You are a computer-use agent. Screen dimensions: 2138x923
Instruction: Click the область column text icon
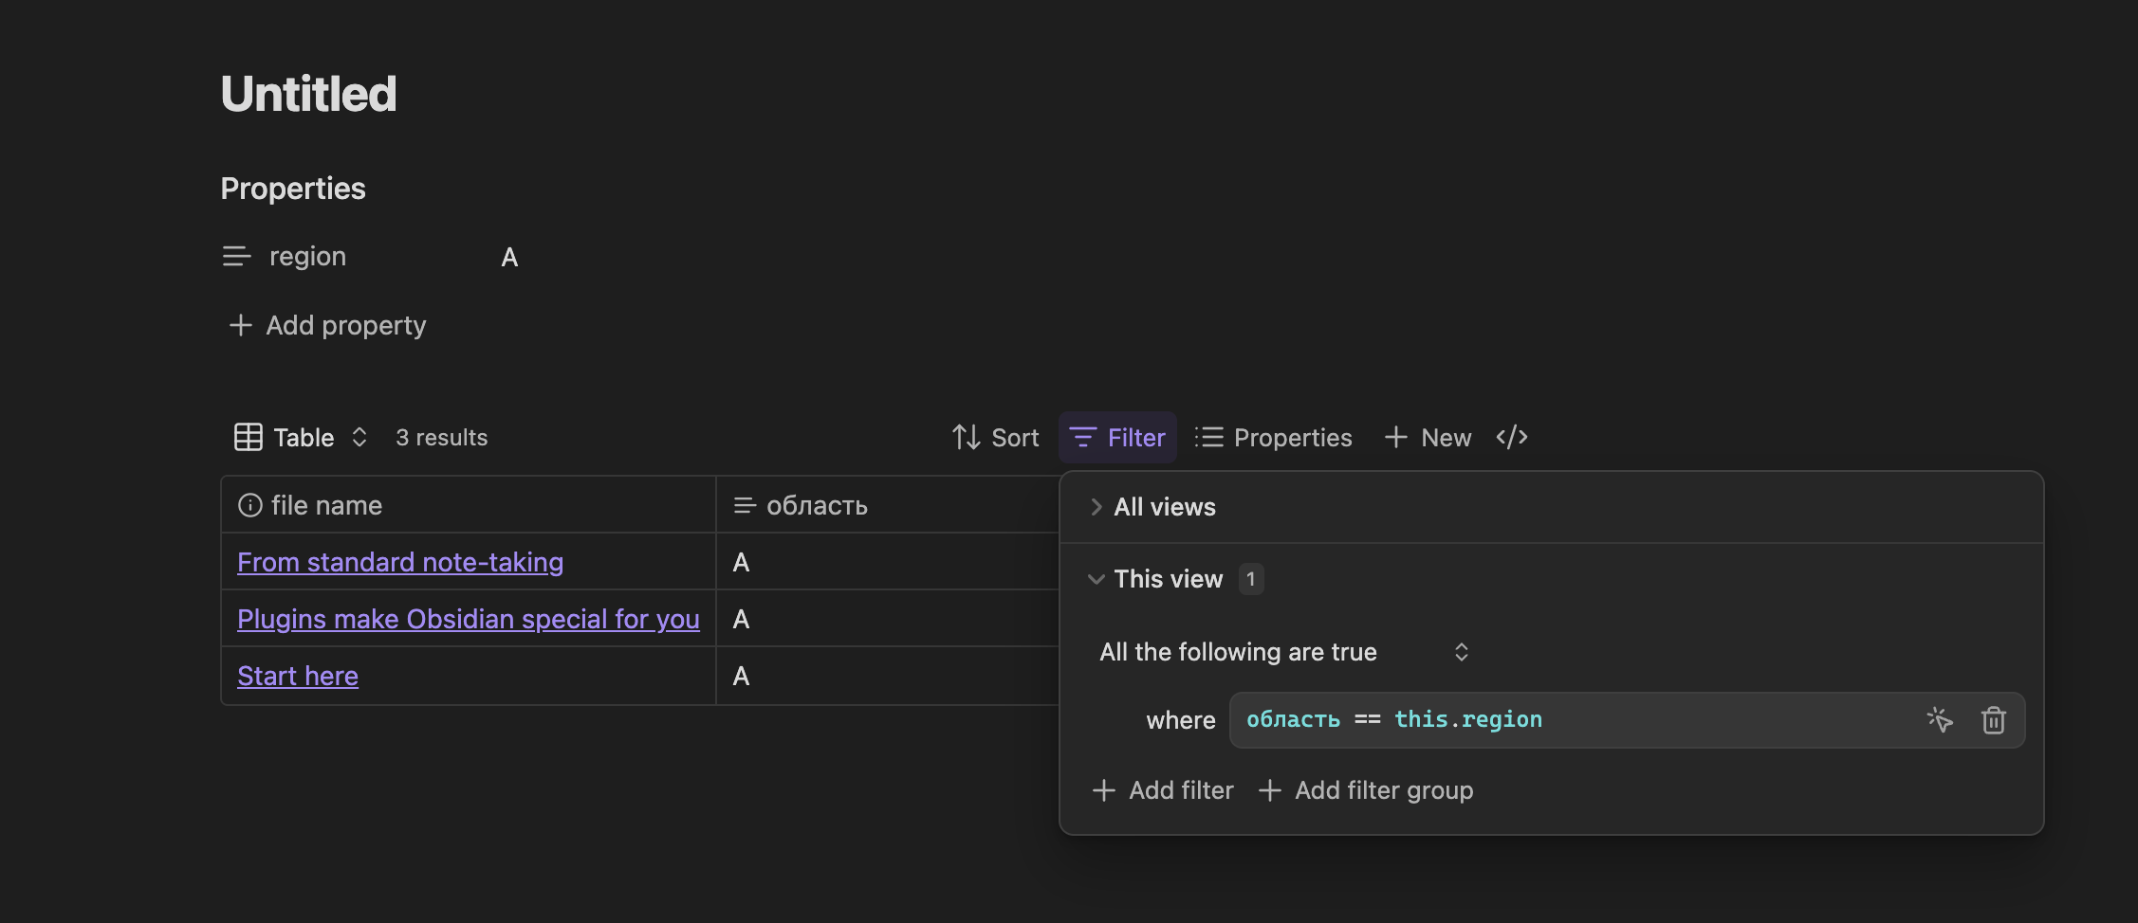(x=745, y=506)
